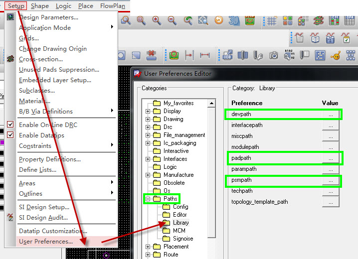This screenshot has height=259, width=358.
Task: Open the 3D viewer toolbar icon
Action: [234, 20]
